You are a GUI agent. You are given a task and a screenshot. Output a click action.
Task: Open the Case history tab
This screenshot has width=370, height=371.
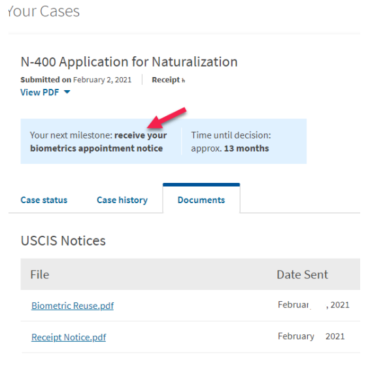coord(122,200)
